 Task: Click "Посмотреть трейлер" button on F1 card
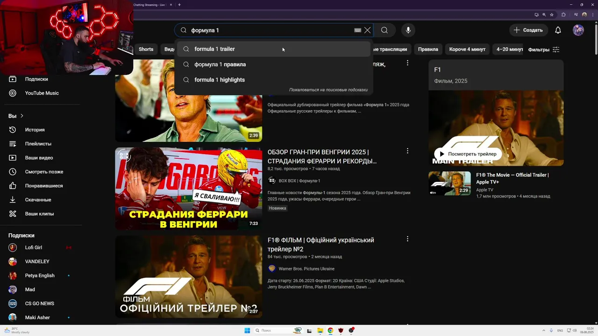point(468,154)
